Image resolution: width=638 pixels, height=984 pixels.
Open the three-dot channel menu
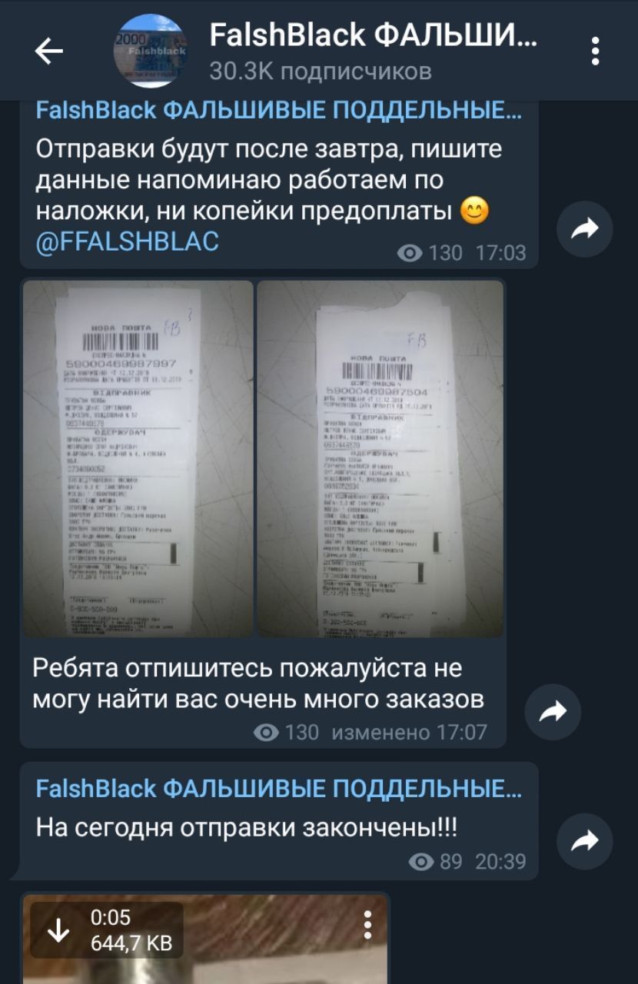(x=595, y=52)
